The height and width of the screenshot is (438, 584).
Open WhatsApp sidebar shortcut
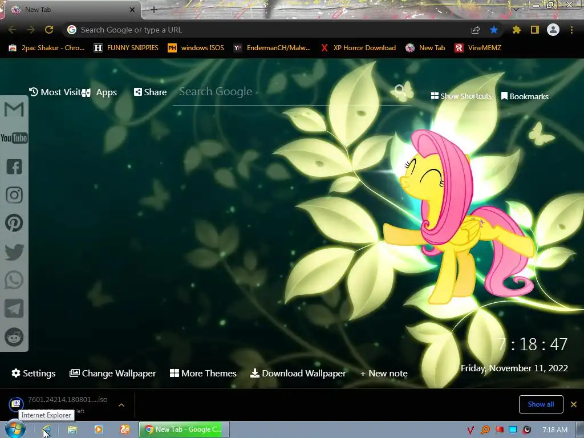pos(14,280)
